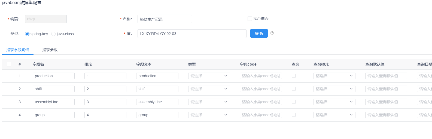Viewport: 432px width, 139px height.
Task: Click the 排序 input with value 1
Action: coord(105,76)
